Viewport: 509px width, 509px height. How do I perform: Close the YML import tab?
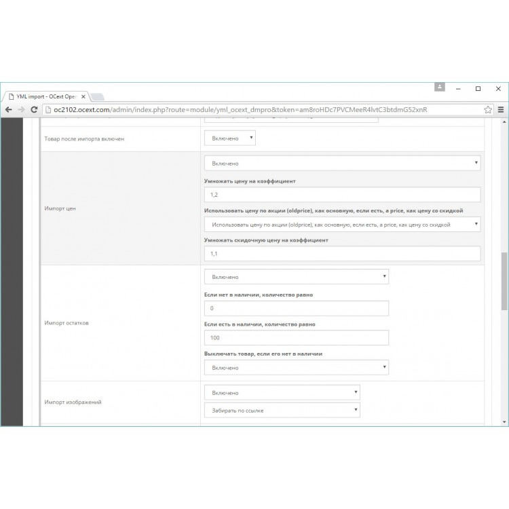[83, 96]
